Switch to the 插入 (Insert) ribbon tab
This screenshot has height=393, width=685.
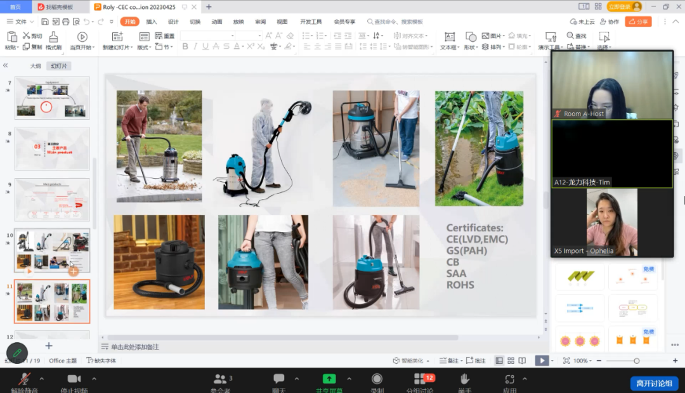[152, 22]
